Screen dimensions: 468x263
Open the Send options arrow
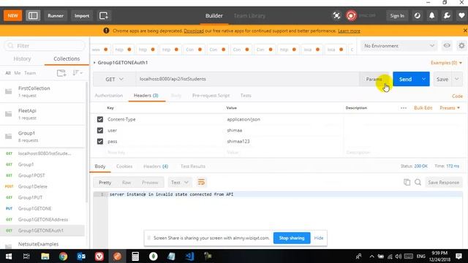tap(423, 79)
